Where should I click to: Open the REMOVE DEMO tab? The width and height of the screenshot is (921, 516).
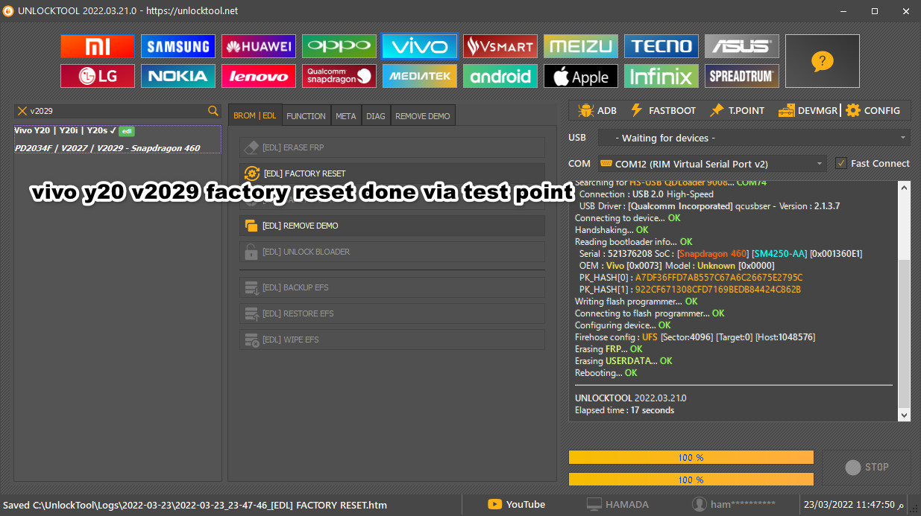point(423,115)
